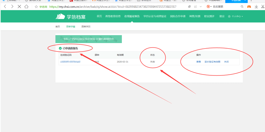Click the scissors screenshot tool icon
Viewport: 265px width, 132px height.
tap(263, 6)
